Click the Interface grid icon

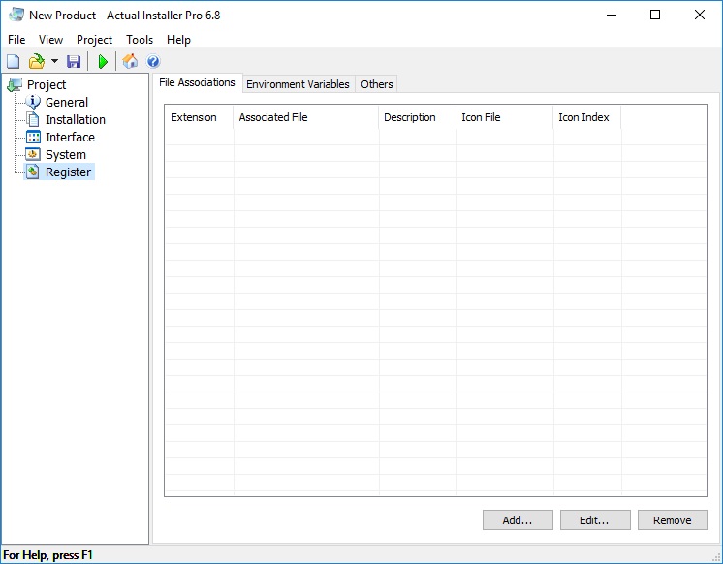coord(33,137)
